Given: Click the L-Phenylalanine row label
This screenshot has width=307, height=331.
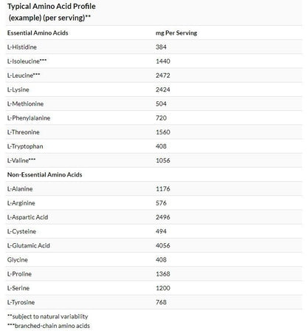Looking at the screenshot, I should [29, 118].
